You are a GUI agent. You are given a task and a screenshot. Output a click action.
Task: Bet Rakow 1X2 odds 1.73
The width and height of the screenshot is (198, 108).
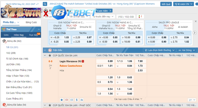141,66
